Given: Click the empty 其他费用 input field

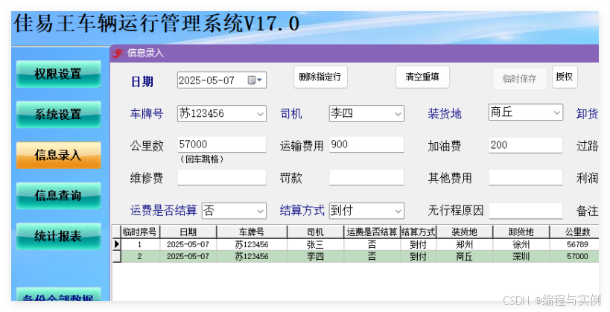Looking at the screenshot, I should pos(526,177).
